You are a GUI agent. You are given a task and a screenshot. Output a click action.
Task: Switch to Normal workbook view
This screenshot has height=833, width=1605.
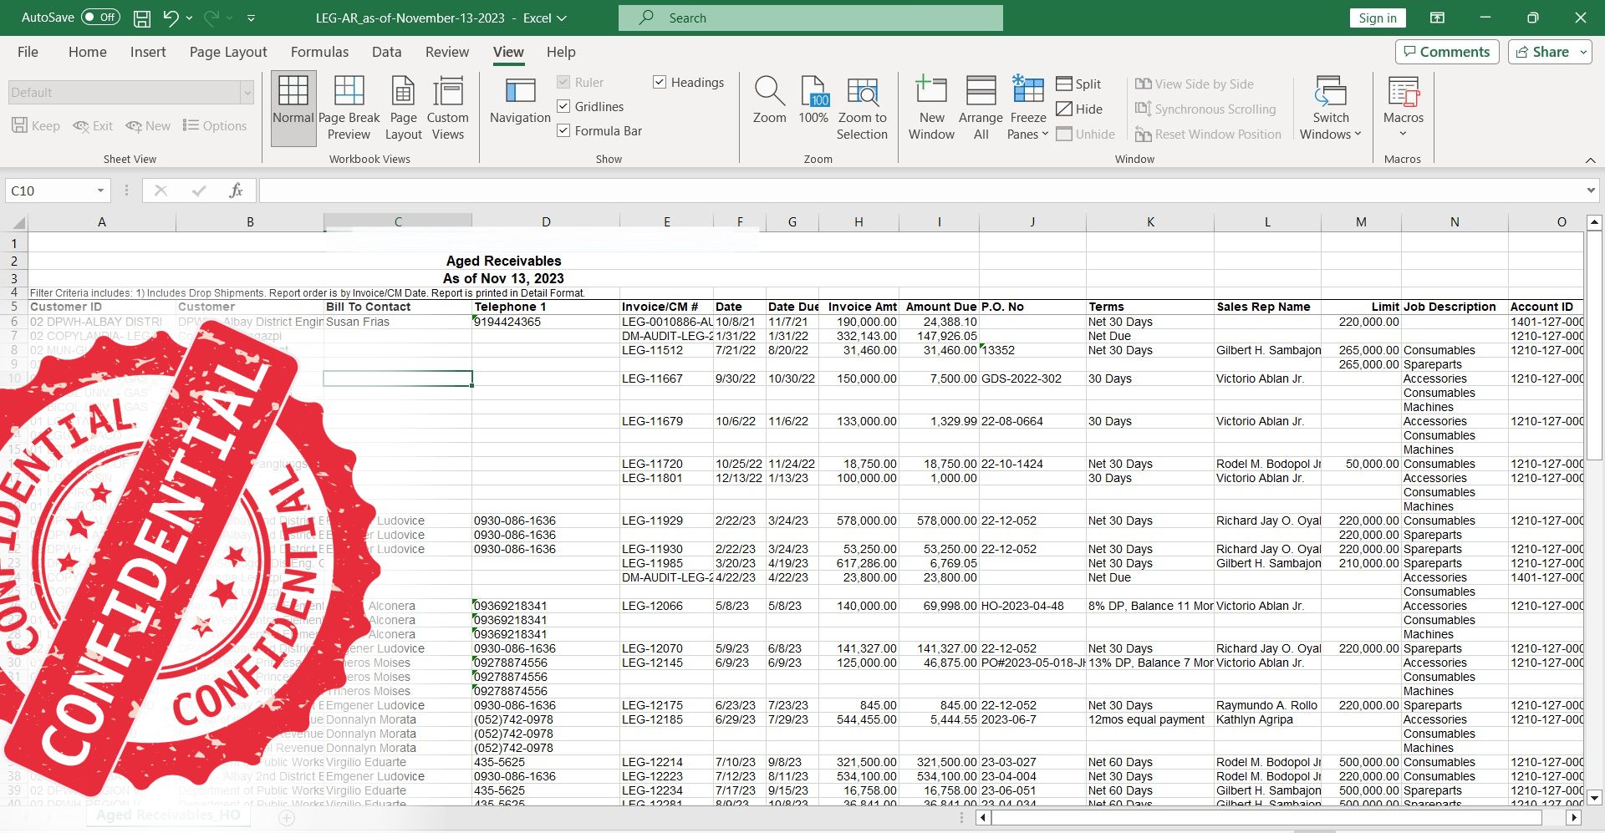click(293, 109)
